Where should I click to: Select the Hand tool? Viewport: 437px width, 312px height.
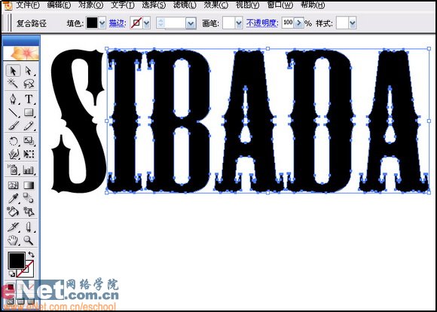click(13, 240)
